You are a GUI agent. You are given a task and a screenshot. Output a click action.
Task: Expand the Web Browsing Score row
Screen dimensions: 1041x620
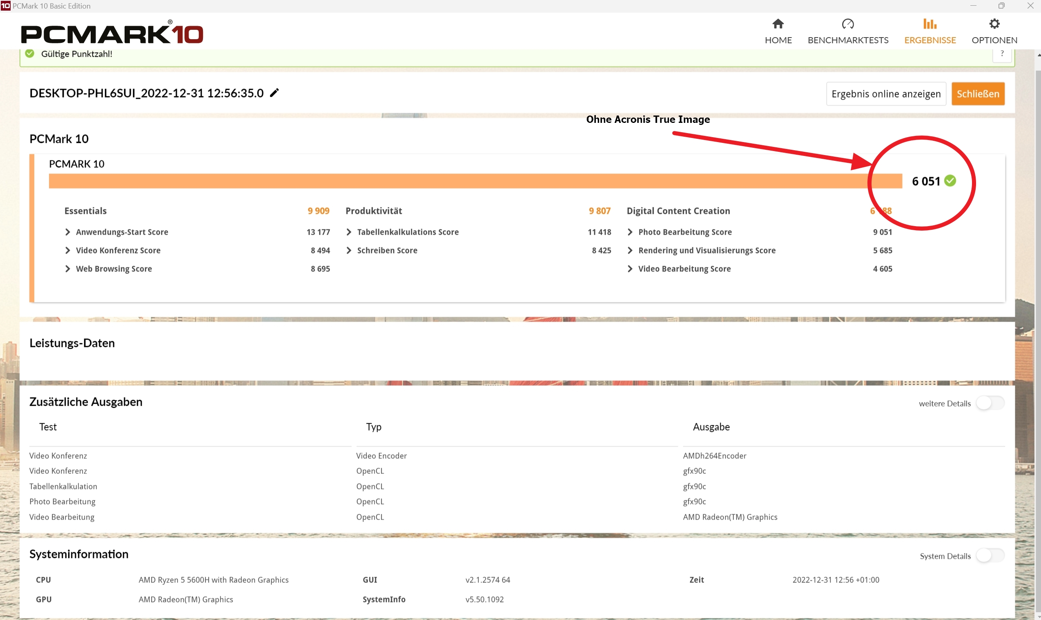click(68, 269)
